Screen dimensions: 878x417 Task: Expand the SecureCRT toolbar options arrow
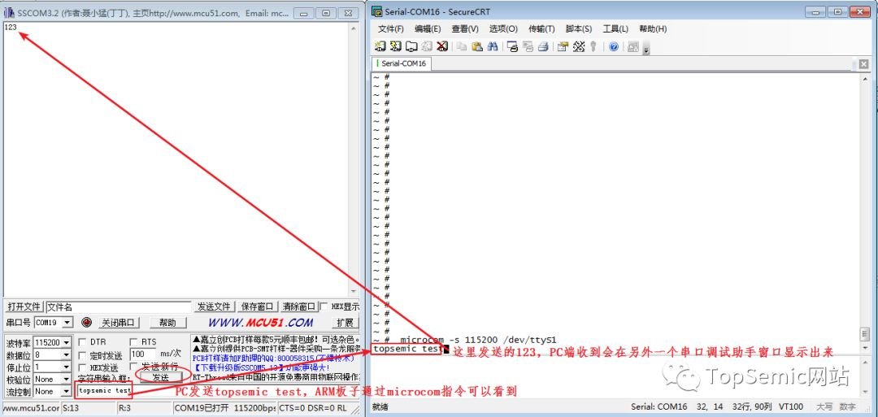click(646, 50)
